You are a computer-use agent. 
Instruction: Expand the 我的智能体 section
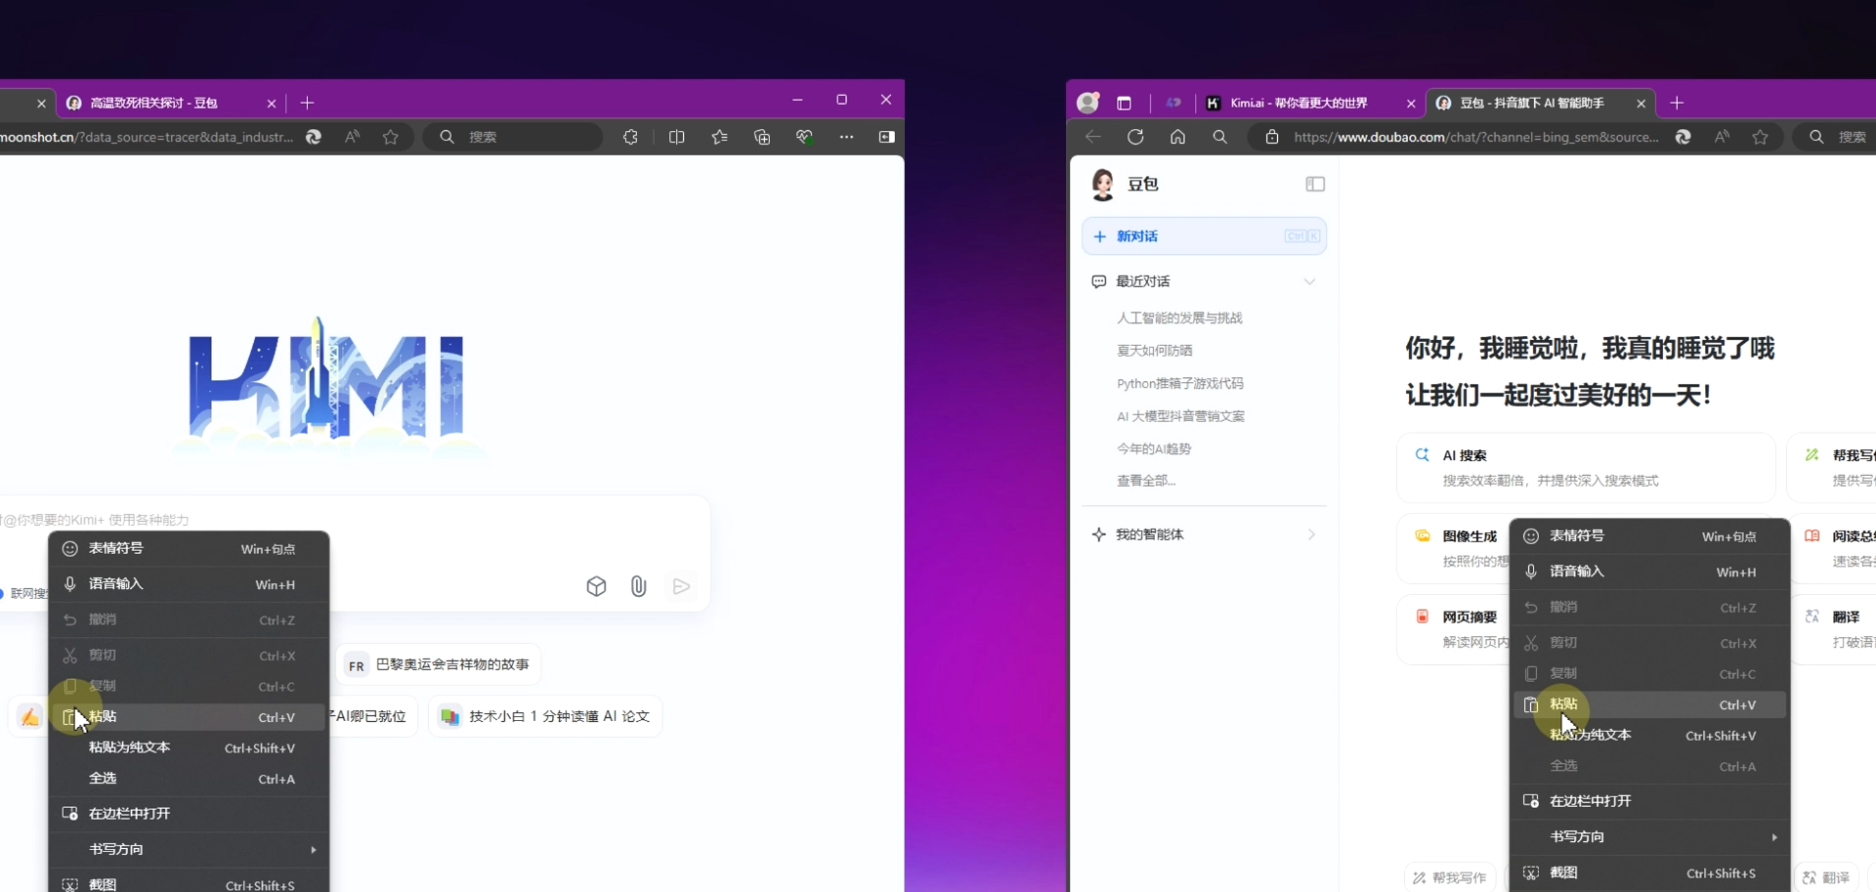pos(1312,534)
